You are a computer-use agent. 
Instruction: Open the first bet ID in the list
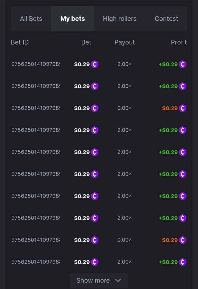coord(35,64)
